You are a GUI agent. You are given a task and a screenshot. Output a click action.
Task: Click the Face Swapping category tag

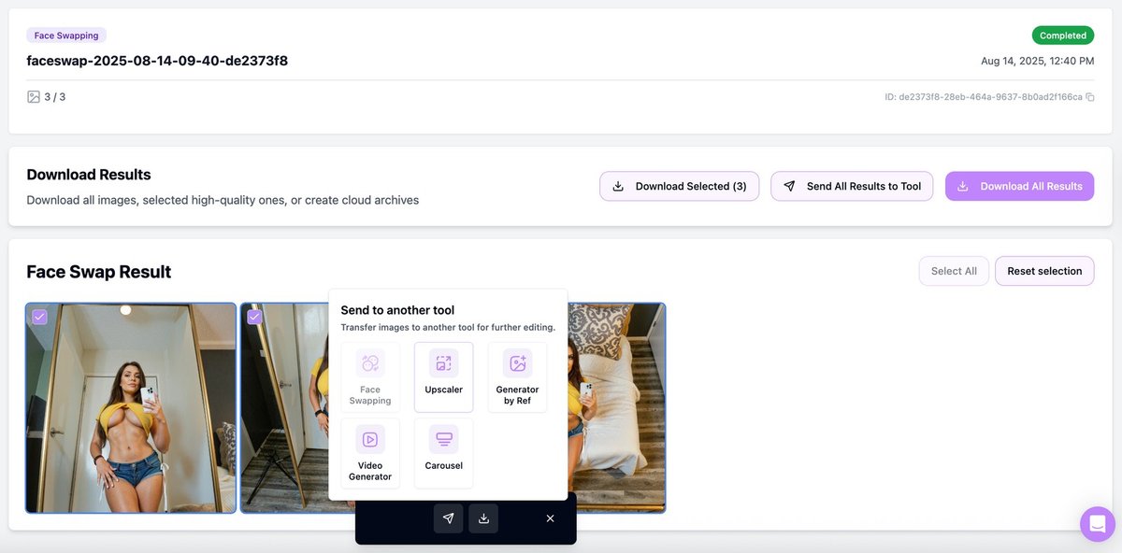(66, 35)
